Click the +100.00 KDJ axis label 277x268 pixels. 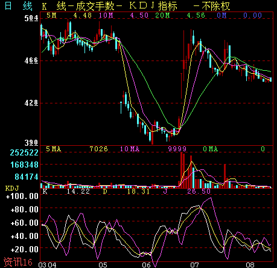22,196
